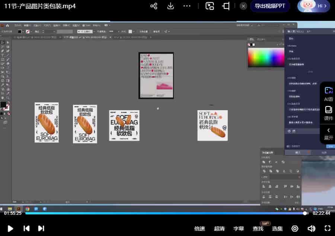Screen dimensions: 335x236
Task: Click the crop/screenshot region icon
Action: [x=226, y=6]
